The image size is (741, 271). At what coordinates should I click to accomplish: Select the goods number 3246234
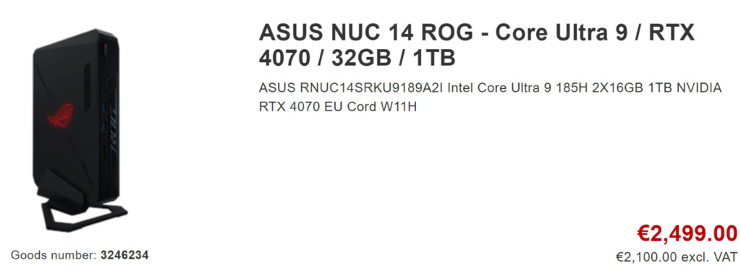(x=124, y=255)
